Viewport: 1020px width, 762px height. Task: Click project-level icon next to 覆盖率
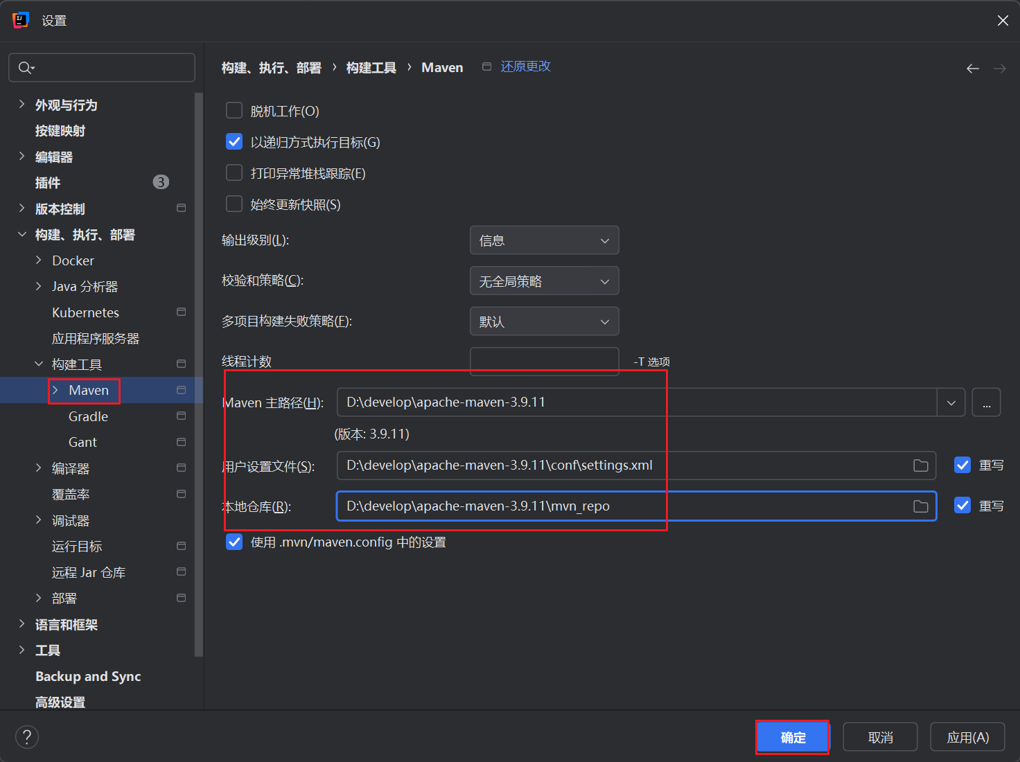click(x=182, y=494)
